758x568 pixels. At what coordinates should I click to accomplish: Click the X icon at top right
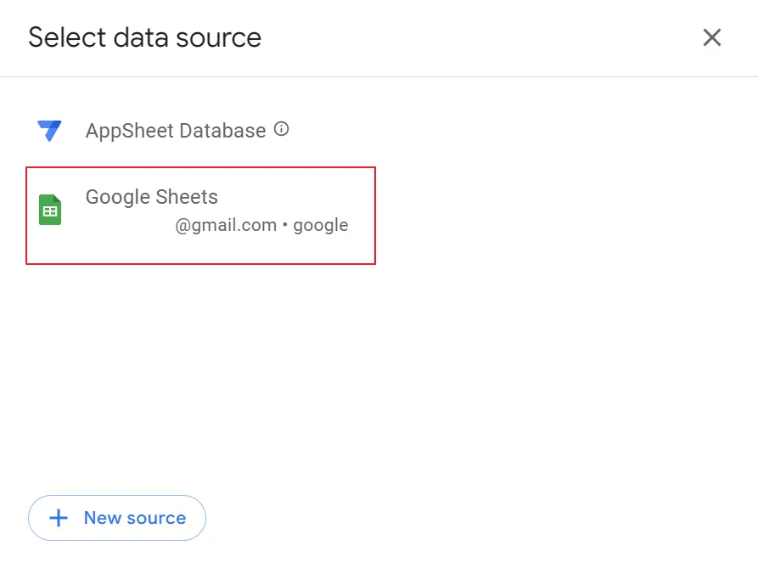(x=711, y=37)
